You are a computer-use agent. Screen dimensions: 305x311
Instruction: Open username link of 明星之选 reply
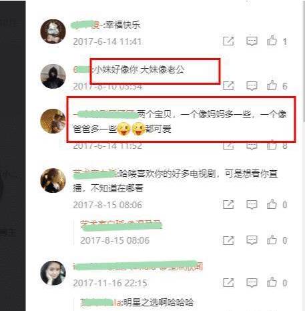(x=101, y=302)
